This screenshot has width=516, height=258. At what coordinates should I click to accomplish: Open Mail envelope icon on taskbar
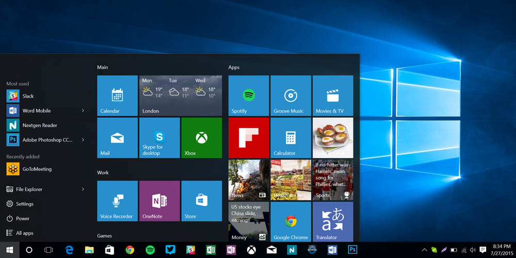271,250
